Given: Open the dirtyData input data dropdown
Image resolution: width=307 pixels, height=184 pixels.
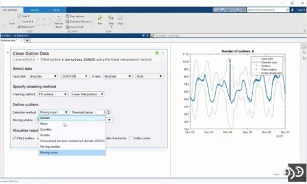Looking at the screenshot, I should (43, 76).
